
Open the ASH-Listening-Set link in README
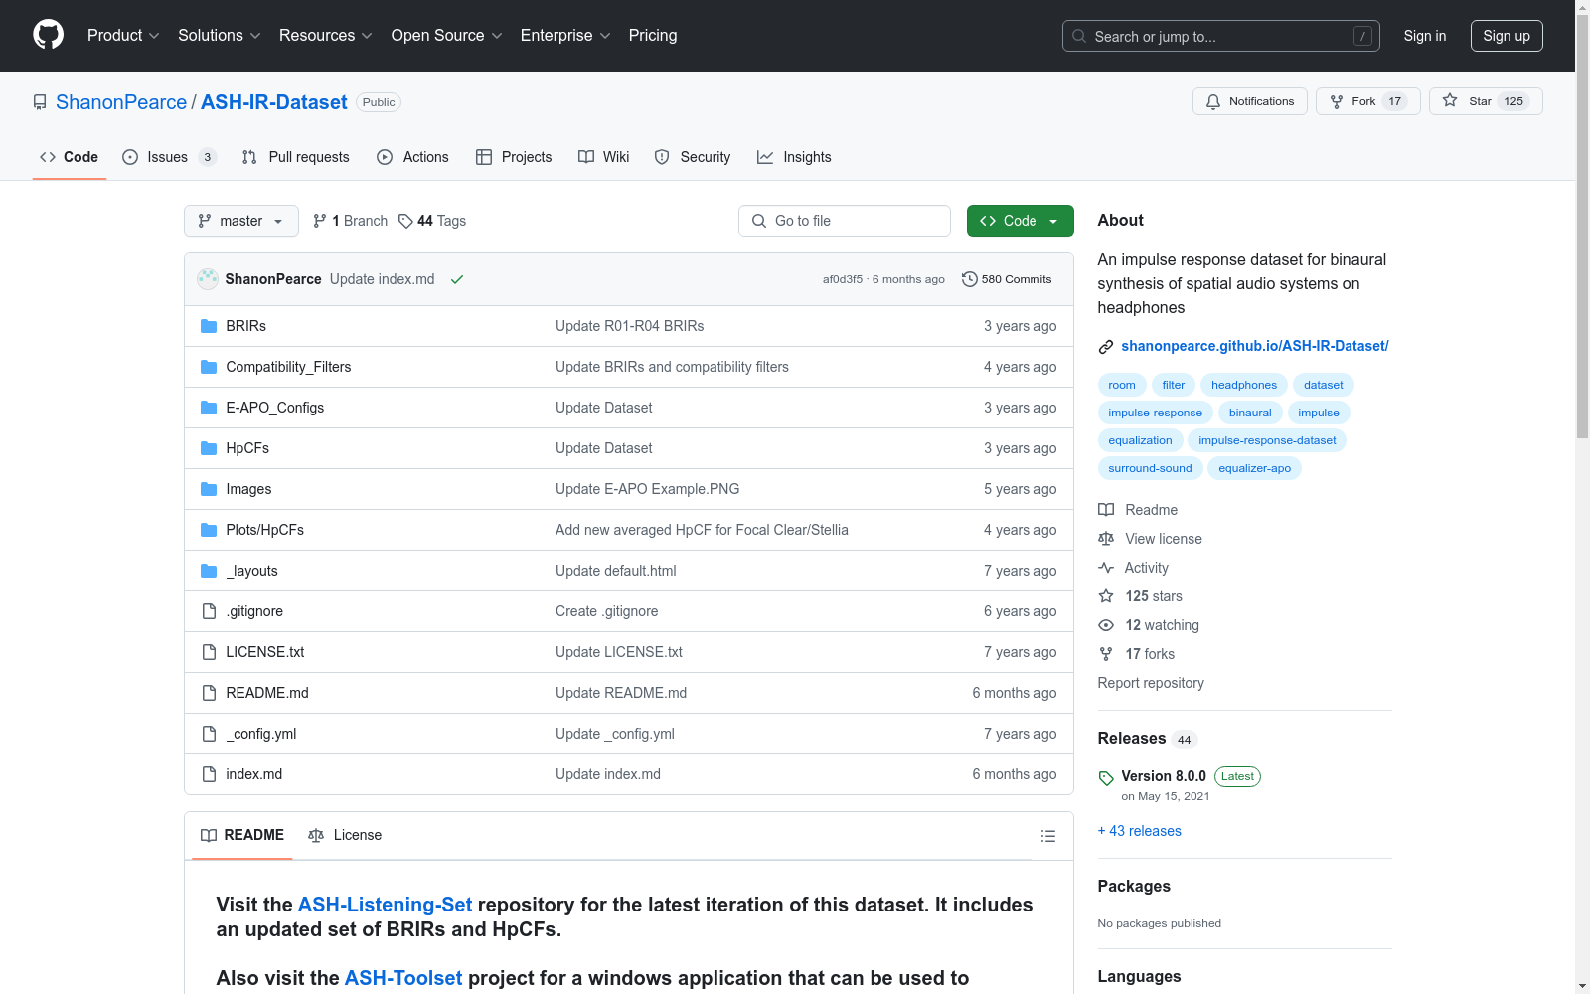pos(386,905)
